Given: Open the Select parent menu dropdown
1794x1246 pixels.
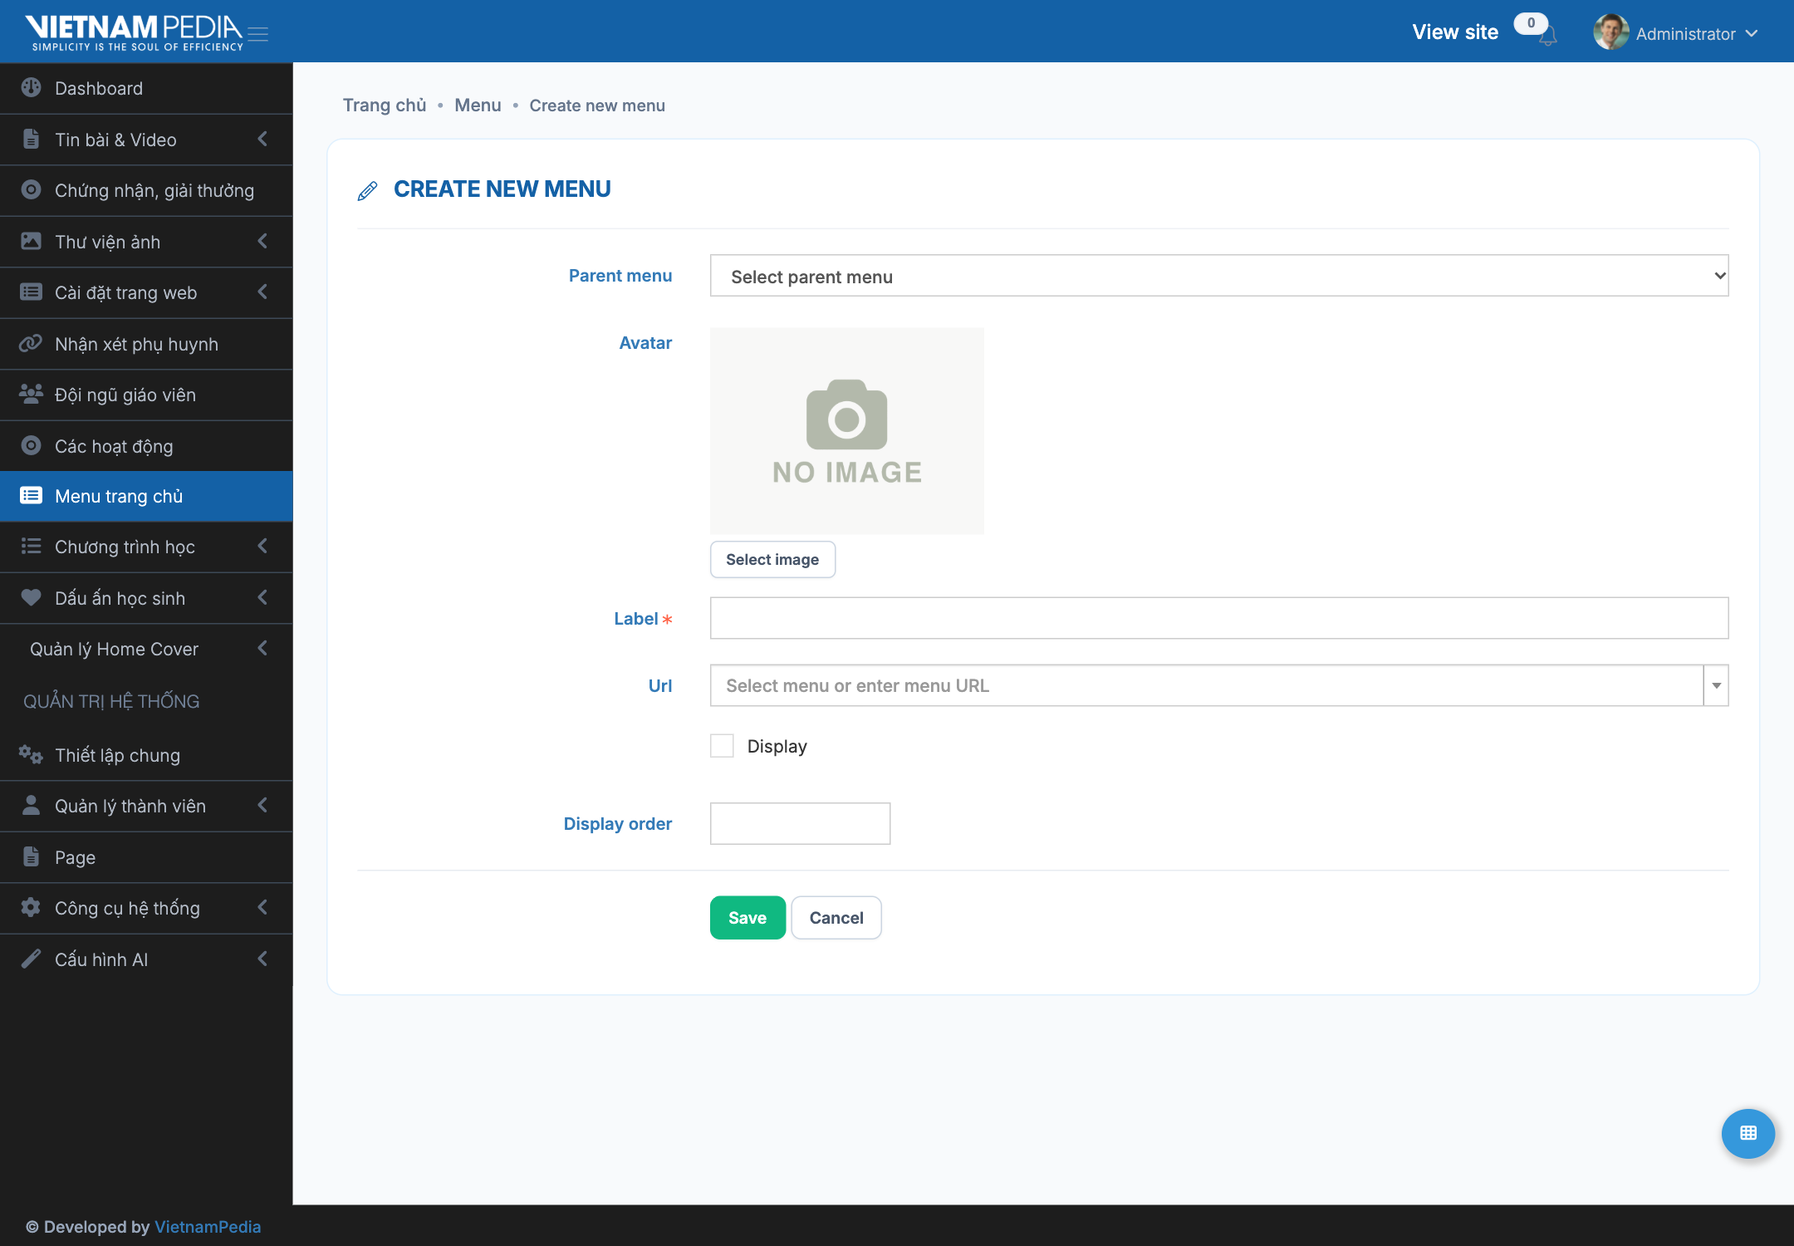Looking at the screenshot, I should [x=1219, y=276].
